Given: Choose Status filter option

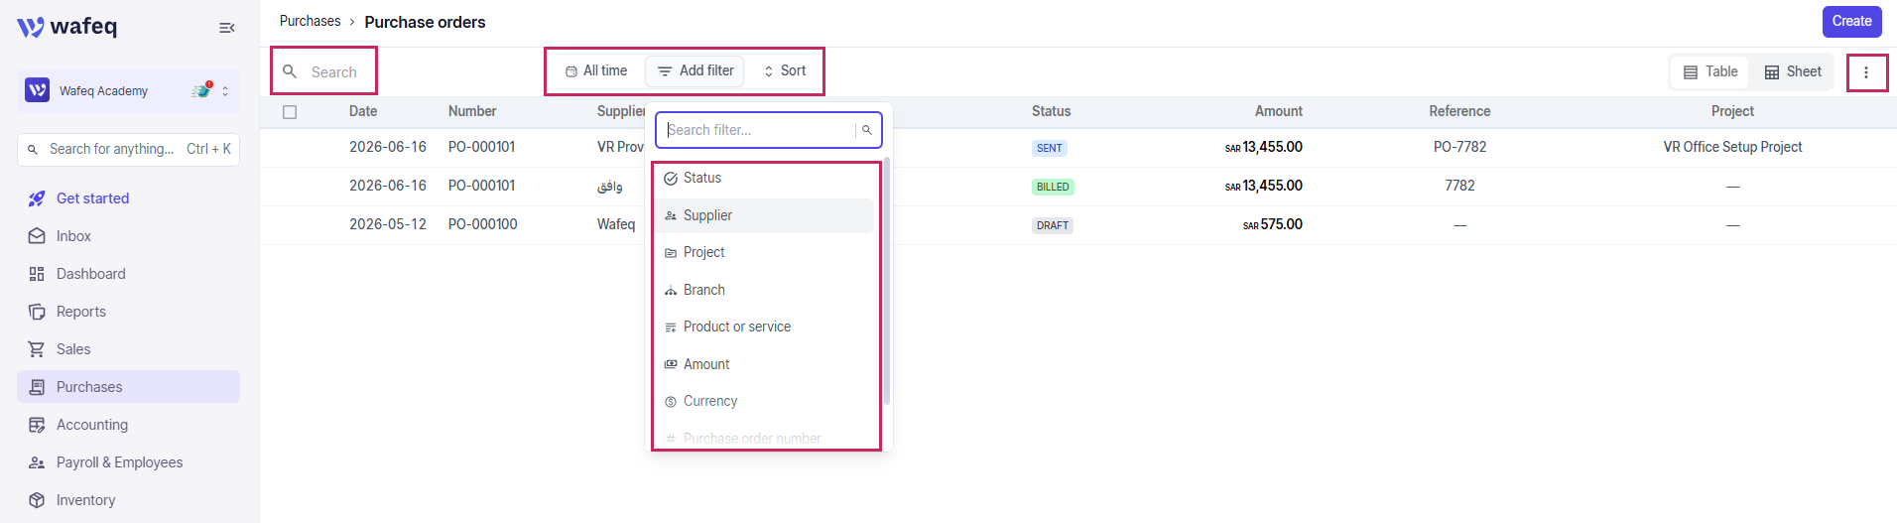Looking at the screenshot, I should [764, 179].
